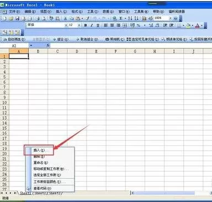
Task: Toggle Bold formatting
Action: click(86, 25)
